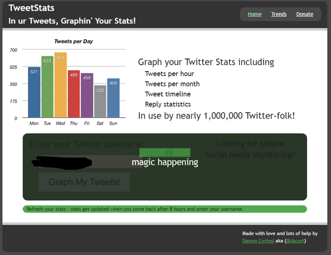Select the red Thursday bar showing 489
The image size is (331, 255).
click(73, 94)
